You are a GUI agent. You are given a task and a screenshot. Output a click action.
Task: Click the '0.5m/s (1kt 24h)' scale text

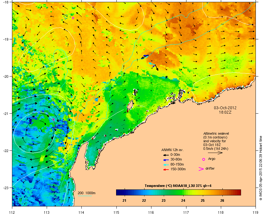click(216, 149)
